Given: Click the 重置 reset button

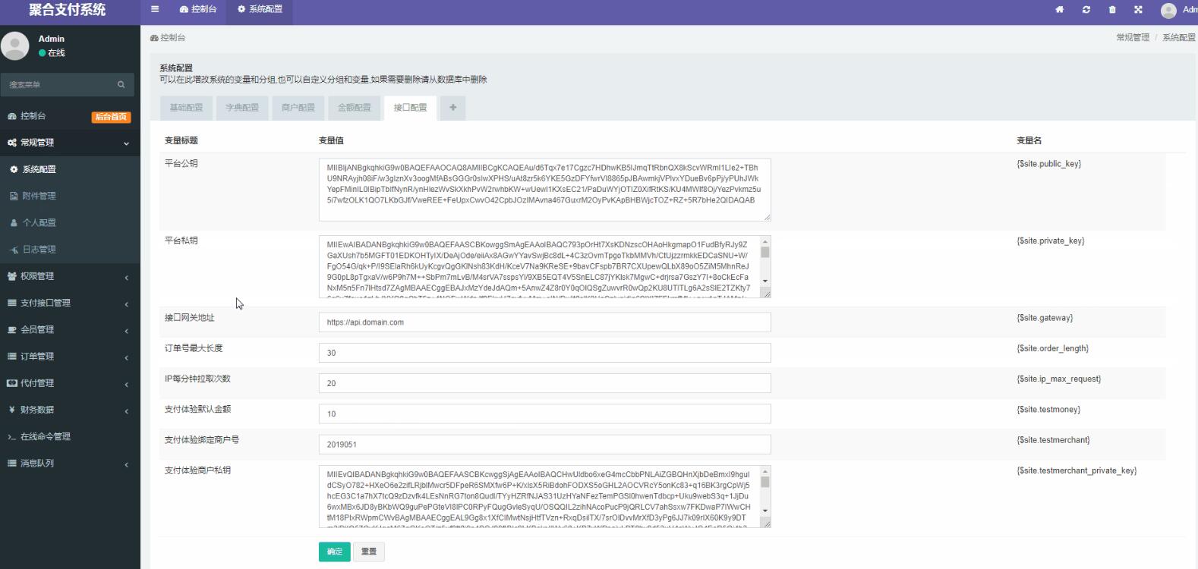Looking at the screenshot, I should click(369, 552).
